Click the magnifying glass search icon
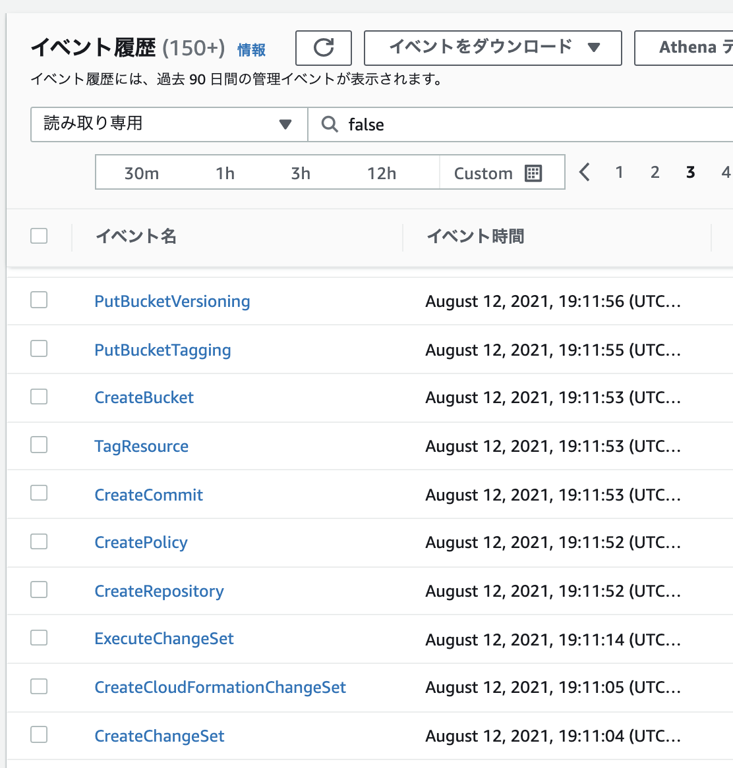Screen dimensions: 733x768 point(330,124)
